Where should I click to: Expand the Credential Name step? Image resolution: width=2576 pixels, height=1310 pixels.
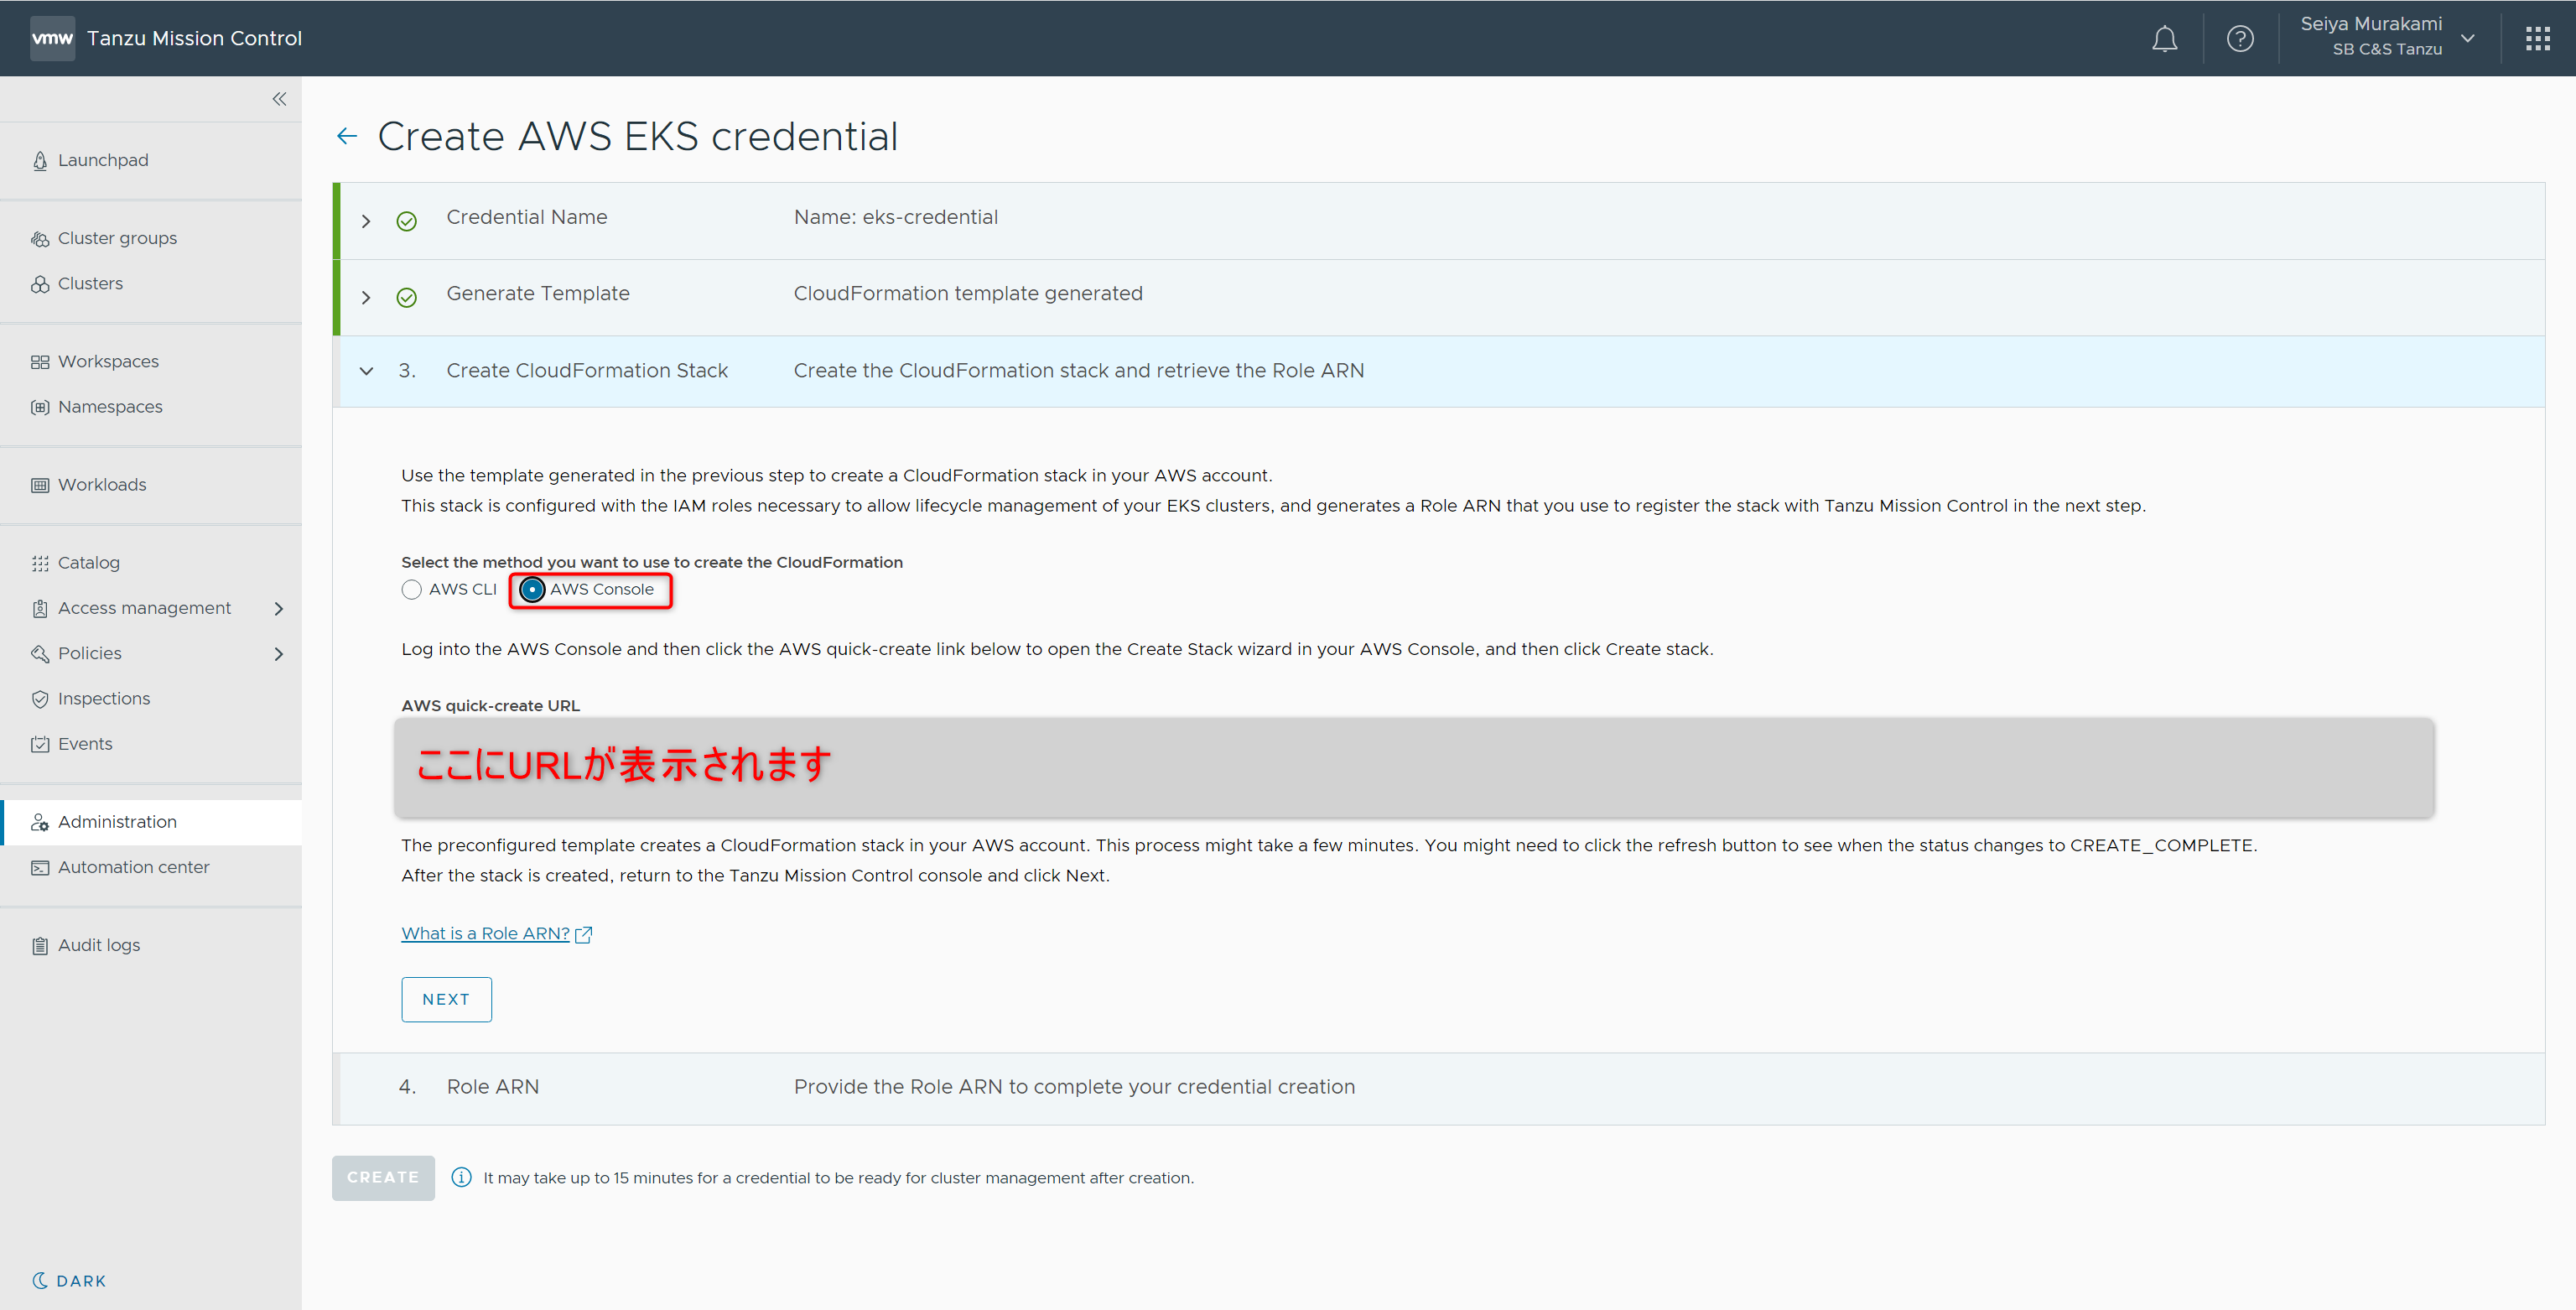coord(366,221)
